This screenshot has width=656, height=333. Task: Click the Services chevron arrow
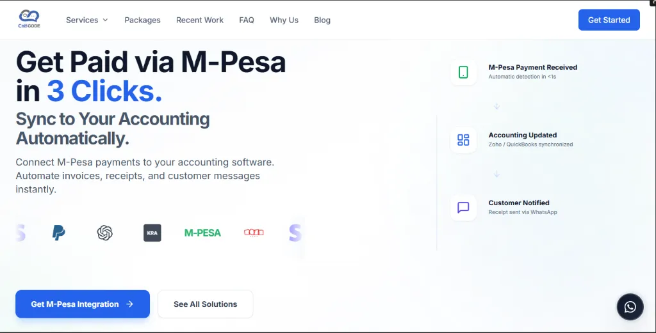[x=106, y=20]
